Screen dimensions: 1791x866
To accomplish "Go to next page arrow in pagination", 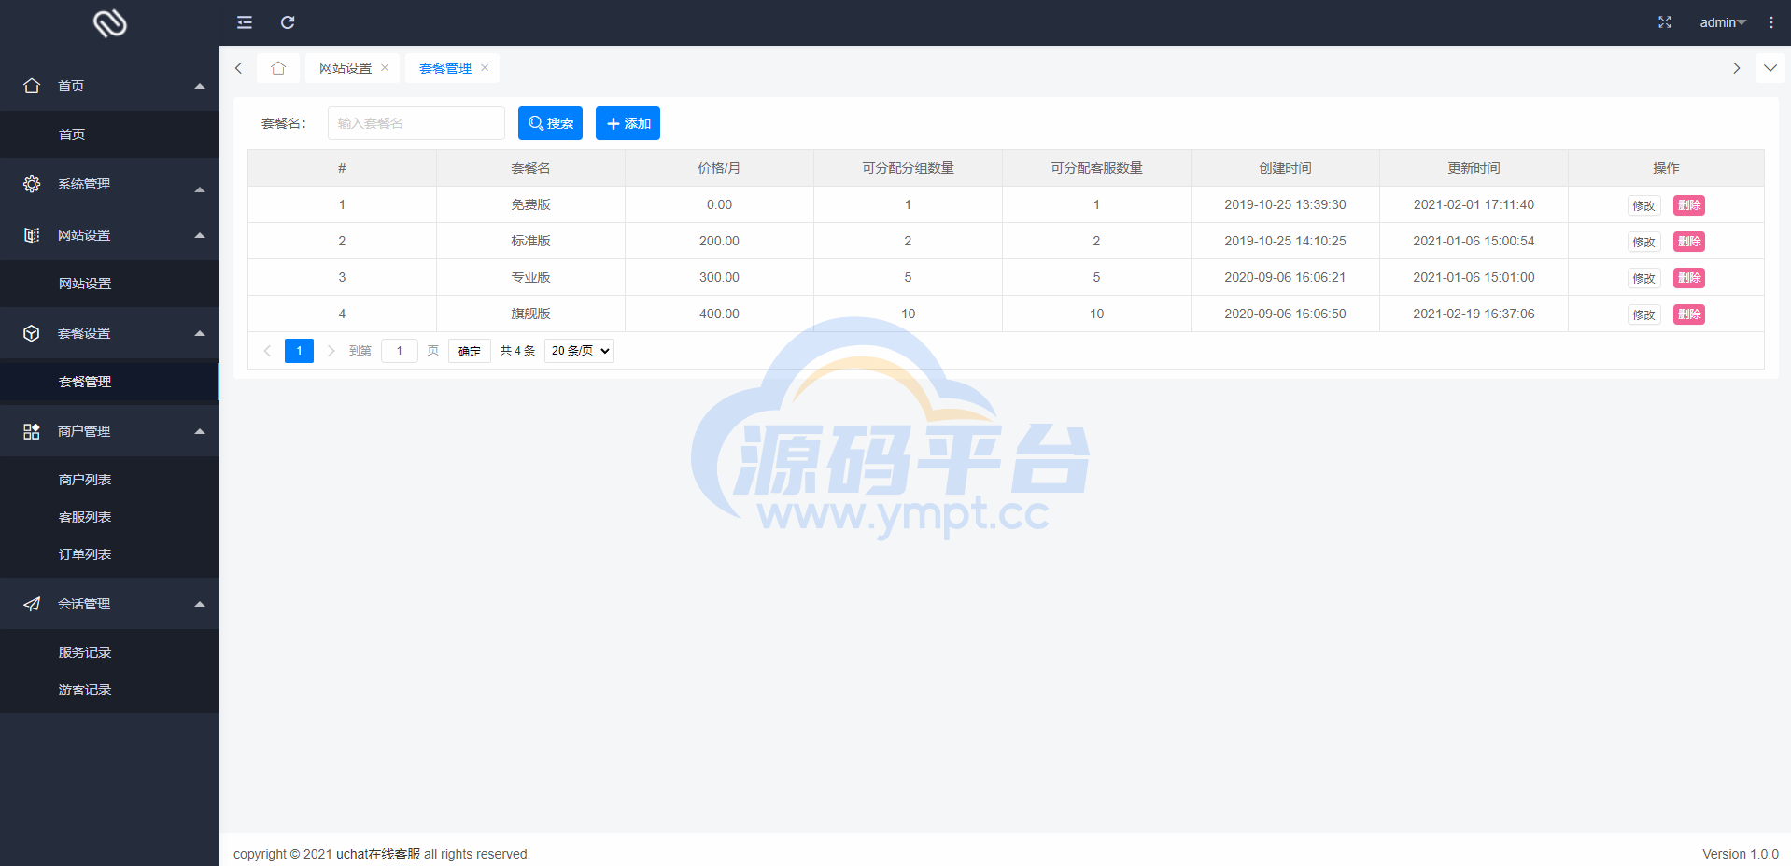I will point(331,351).
